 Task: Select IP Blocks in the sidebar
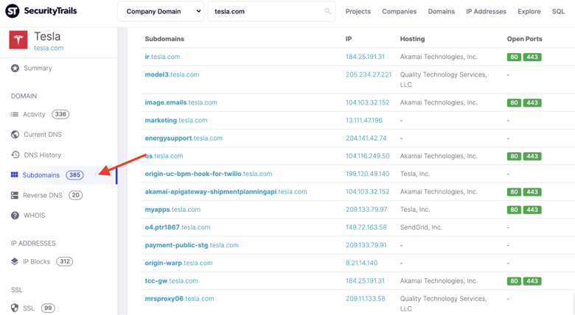point(36,261)
